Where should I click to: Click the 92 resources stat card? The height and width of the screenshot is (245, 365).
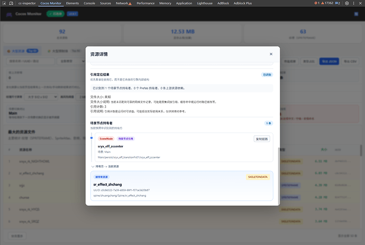(x=62, y=34)
